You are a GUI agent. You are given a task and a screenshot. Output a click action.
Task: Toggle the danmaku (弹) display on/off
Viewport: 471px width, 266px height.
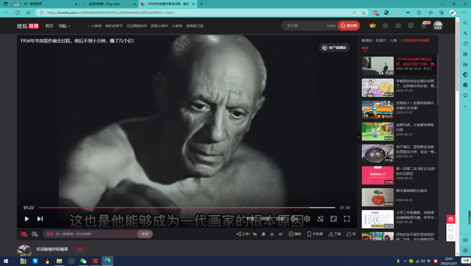(24, 234)
